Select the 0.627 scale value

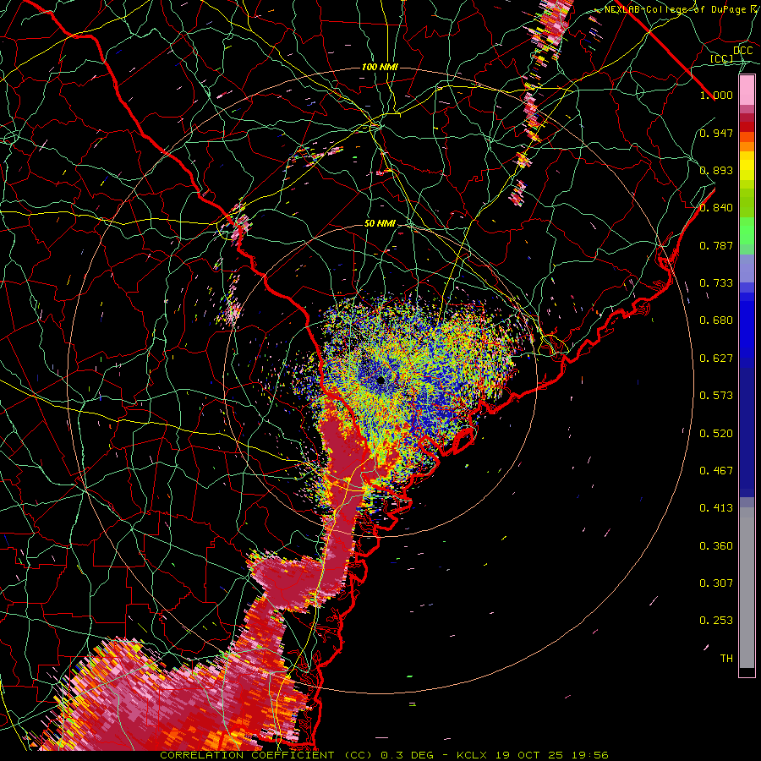(716, 359)
